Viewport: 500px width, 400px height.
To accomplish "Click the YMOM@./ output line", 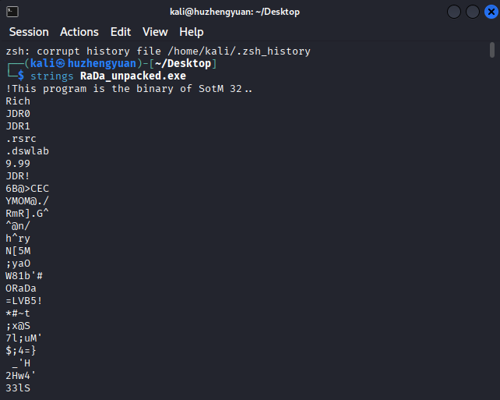I will [x=27, y=201].
